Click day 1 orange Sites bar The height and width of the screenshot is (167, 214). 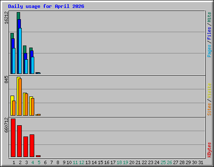coord(14,108)
